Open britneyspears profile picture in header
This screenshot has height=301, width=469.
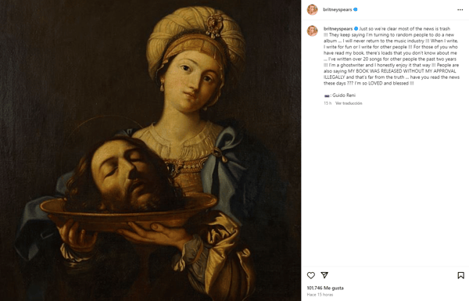coord(312,9)
